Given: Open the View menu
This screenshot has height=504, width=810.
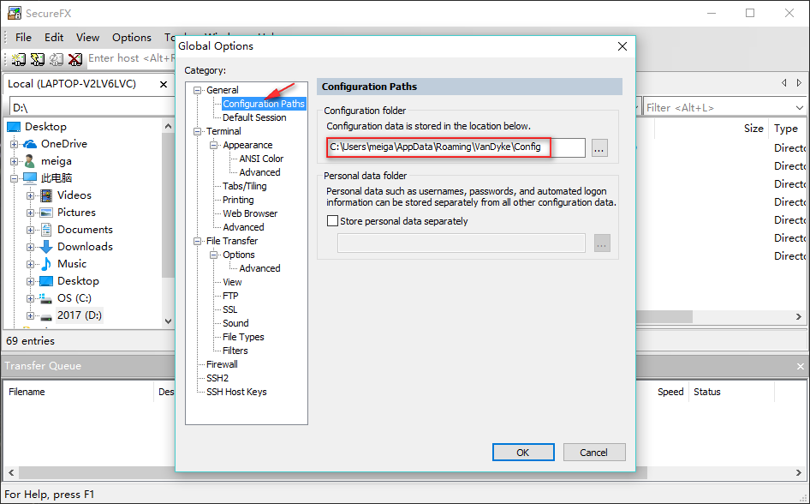Looking at the screenshot, I should click(x=88, y=37).
